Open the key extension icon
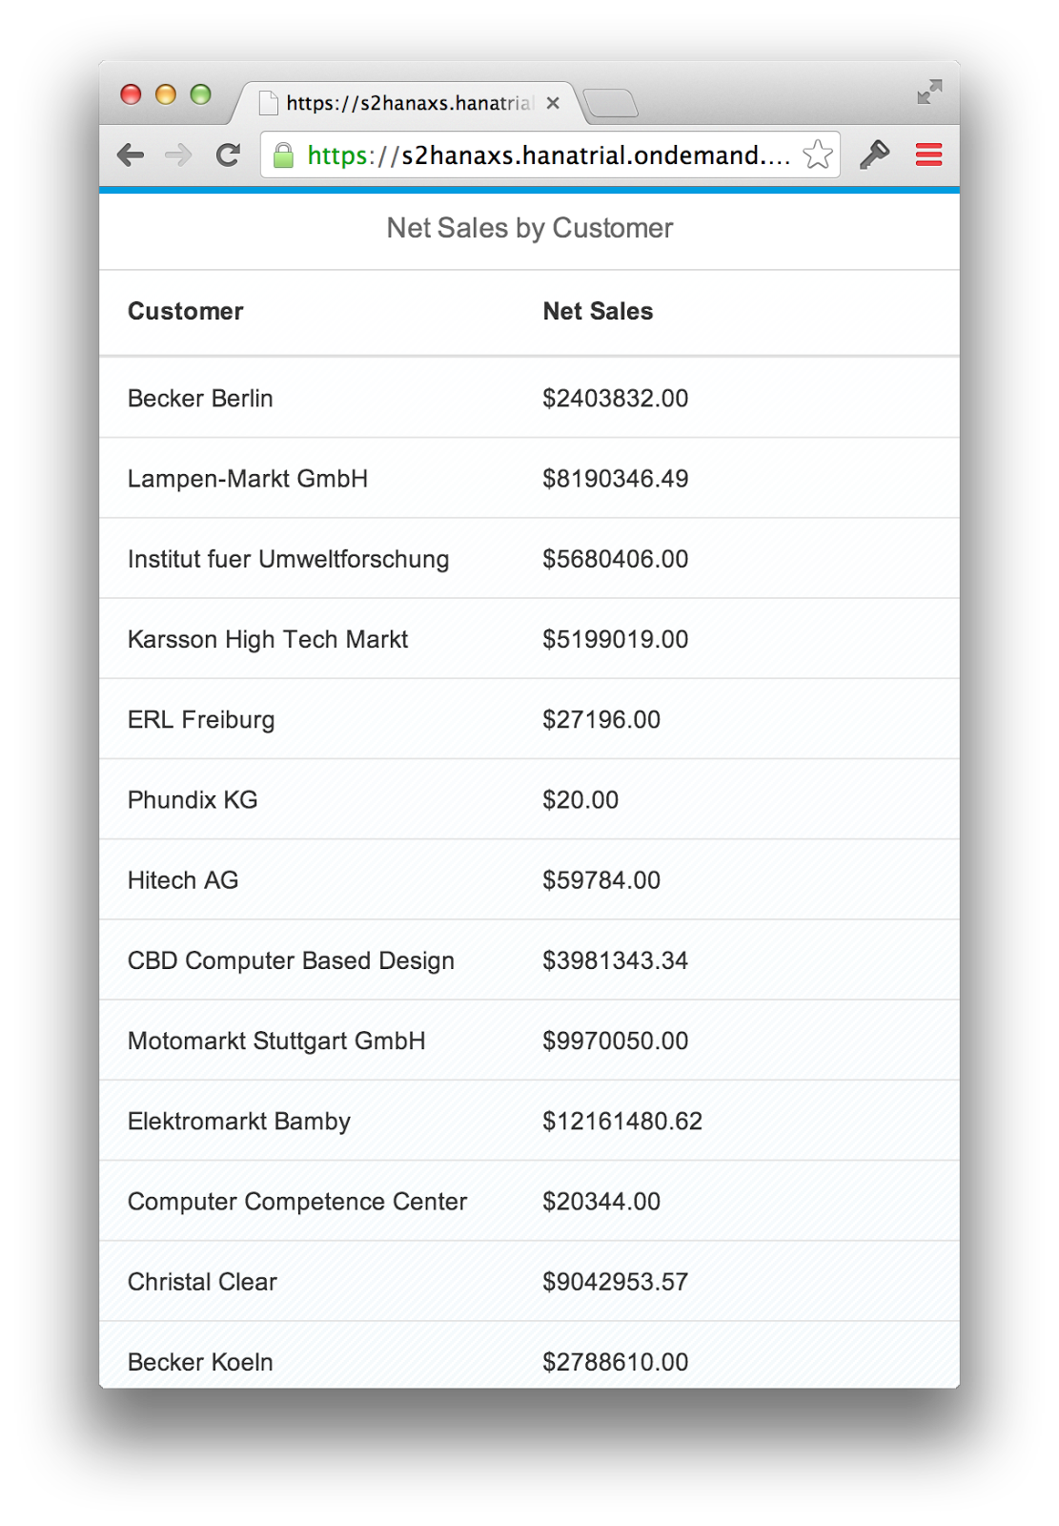Viewport: 1059px width, 1526px height. 874,155
